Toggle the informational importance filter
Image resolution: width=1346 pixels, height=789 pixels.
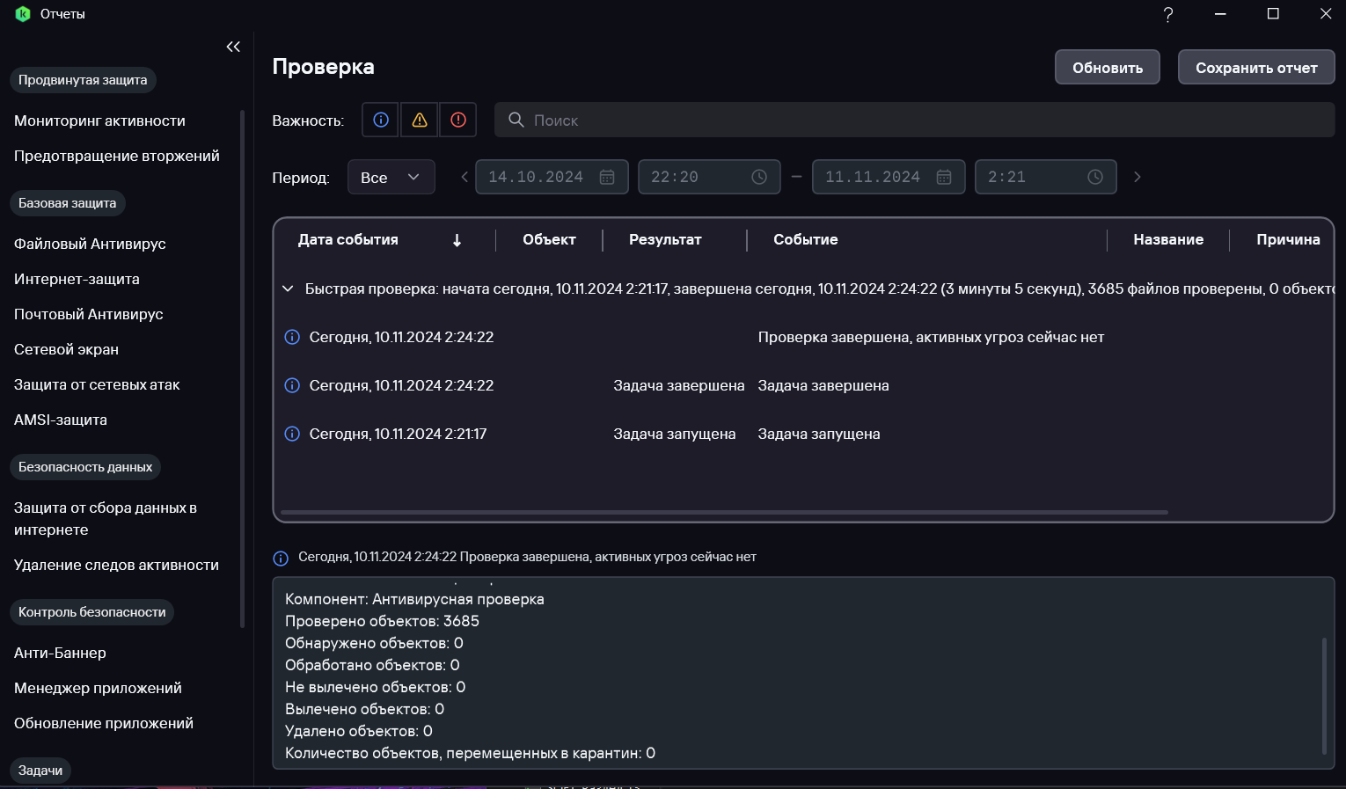[x=381, y=120]
